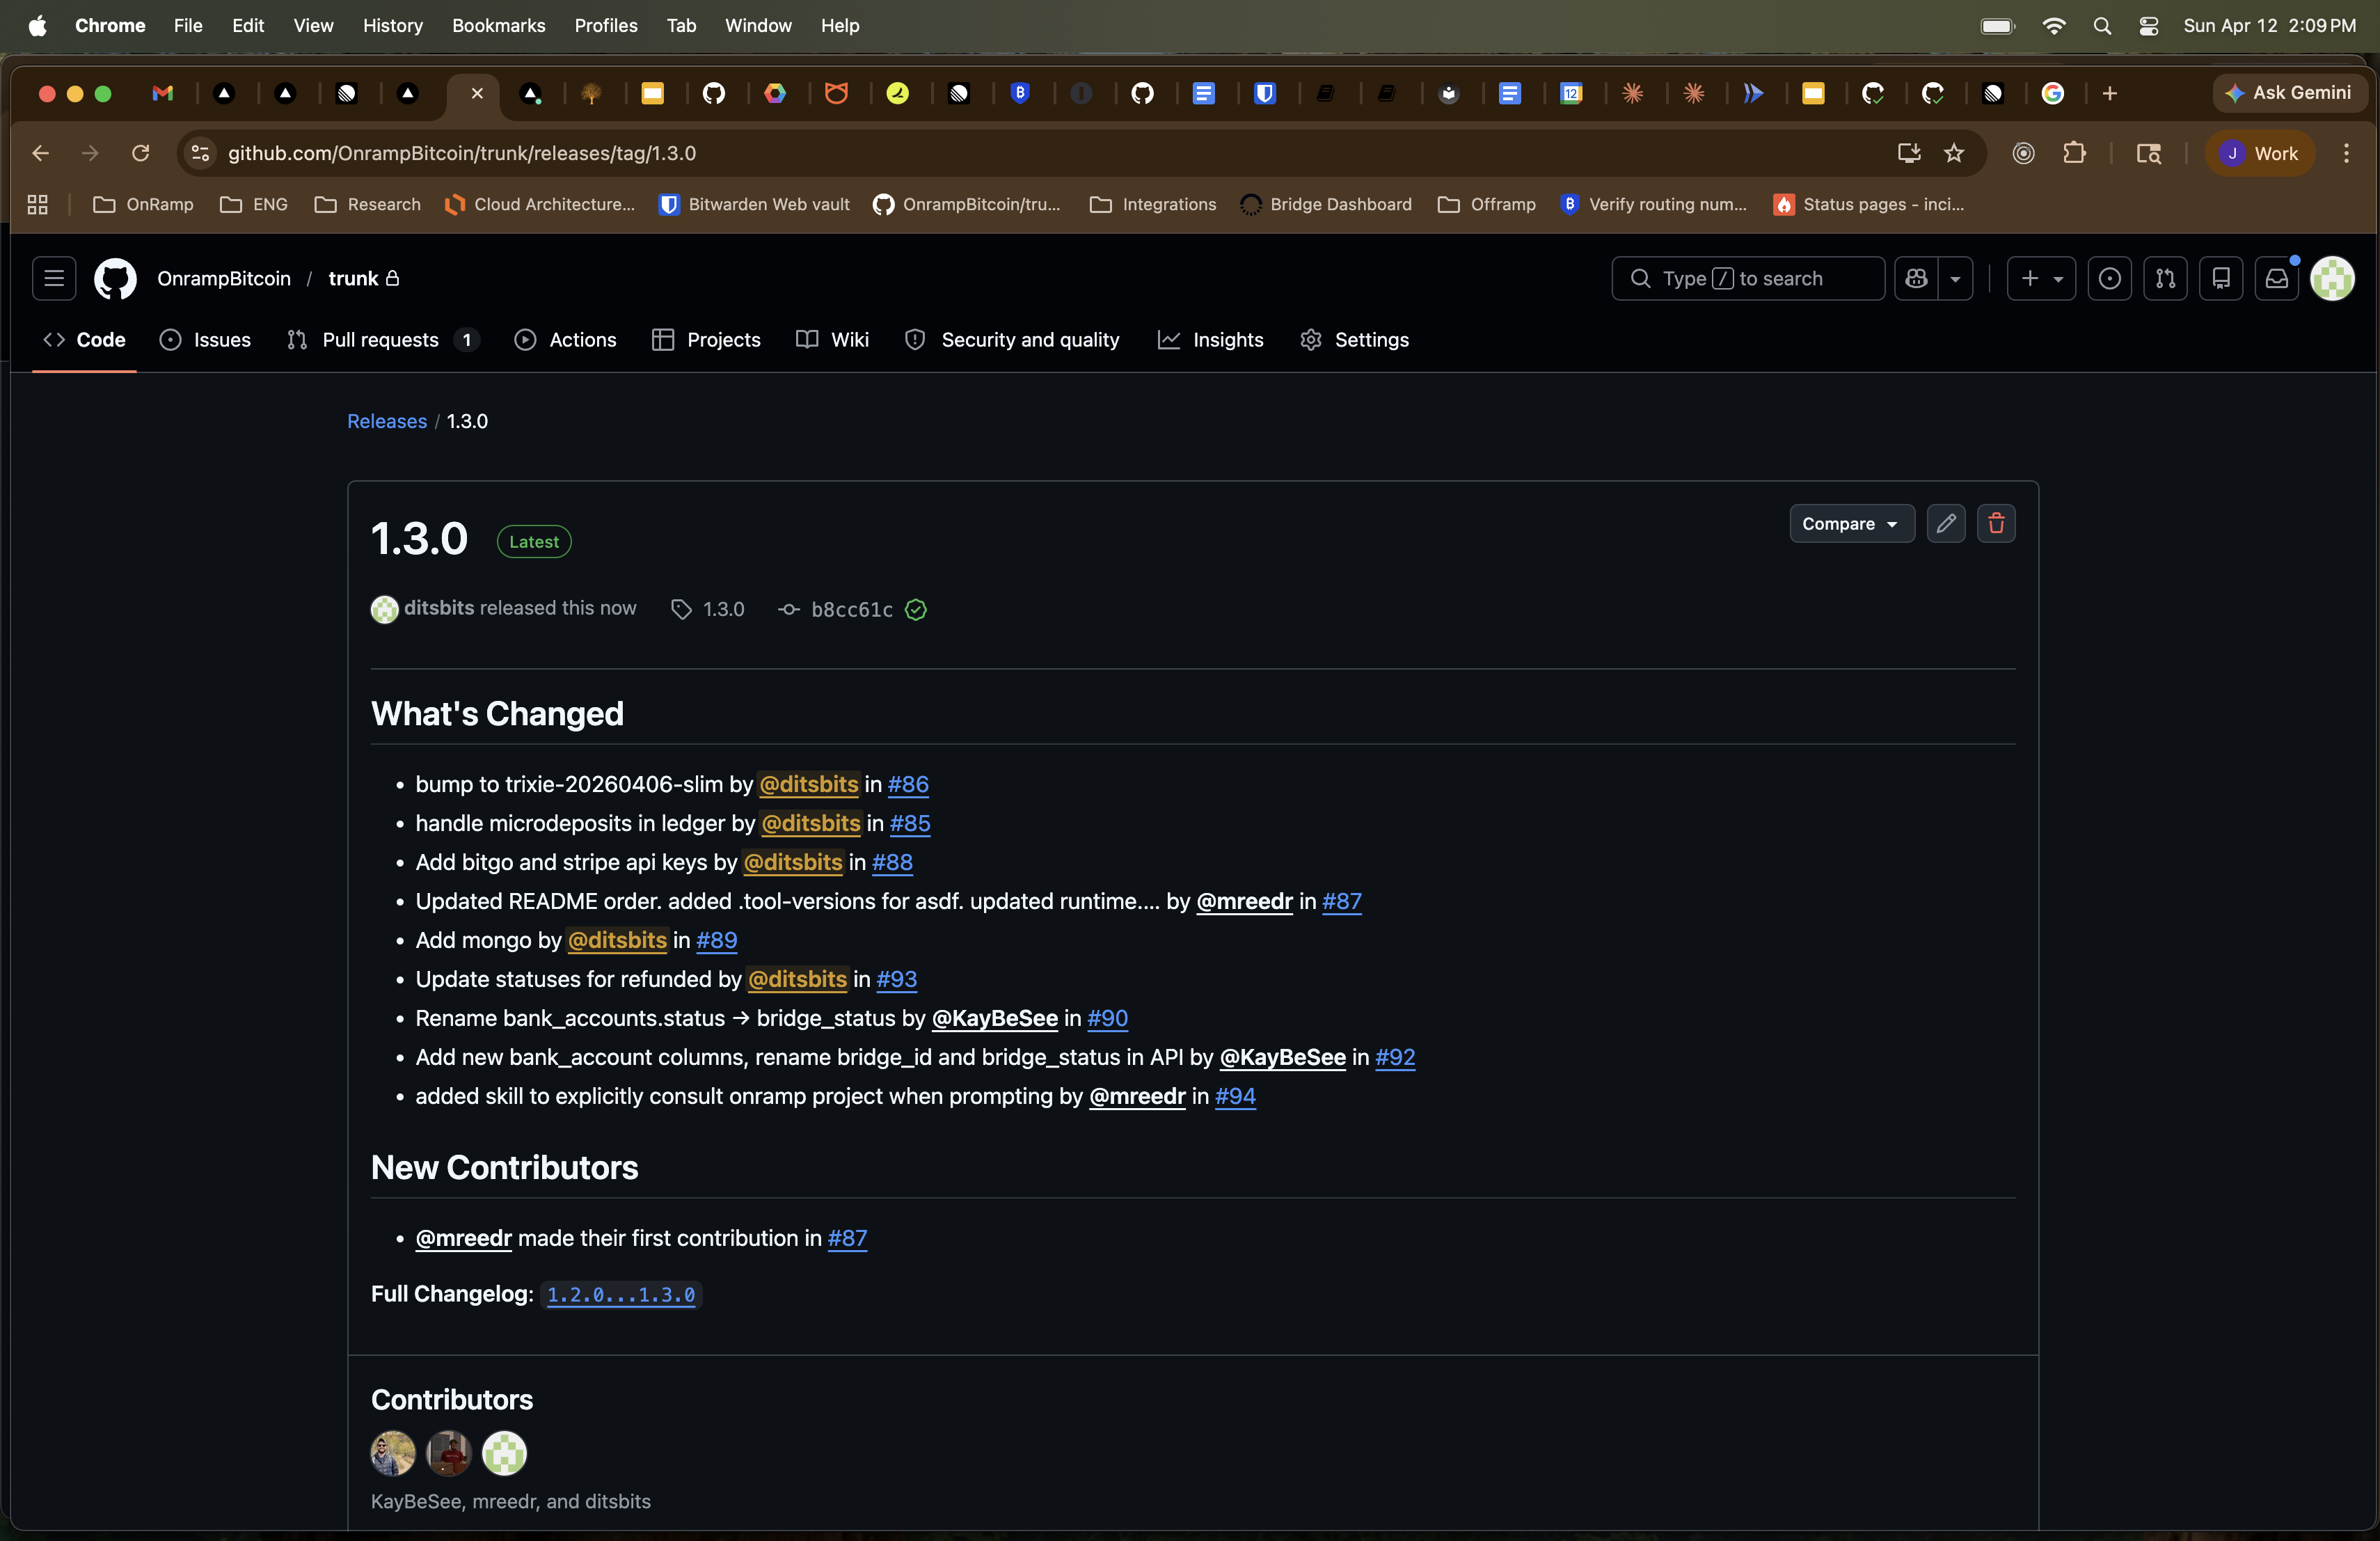The width and height of the screenshot is (2380, 1541).
Task: Open the Bookmarks menu in the menu bar
Action: coord(498,25)
